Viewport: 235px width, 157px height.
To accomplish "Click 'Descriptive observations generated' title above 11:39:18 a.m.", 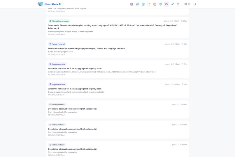I will (72, 129).
